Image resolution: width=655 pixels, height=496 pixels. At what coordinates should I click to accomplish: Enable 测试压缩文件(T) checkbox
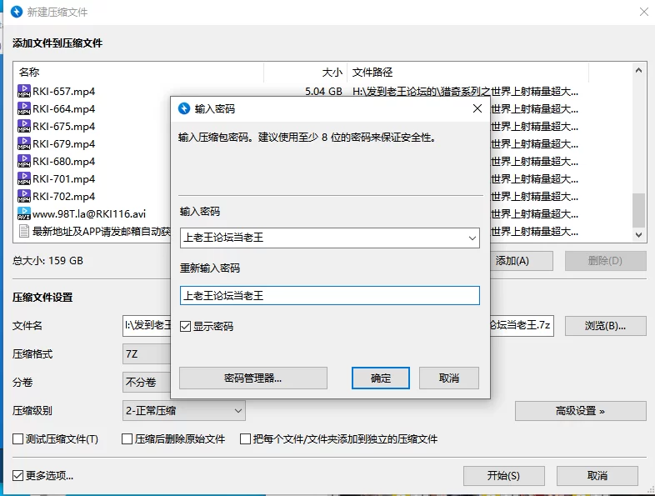18,439
